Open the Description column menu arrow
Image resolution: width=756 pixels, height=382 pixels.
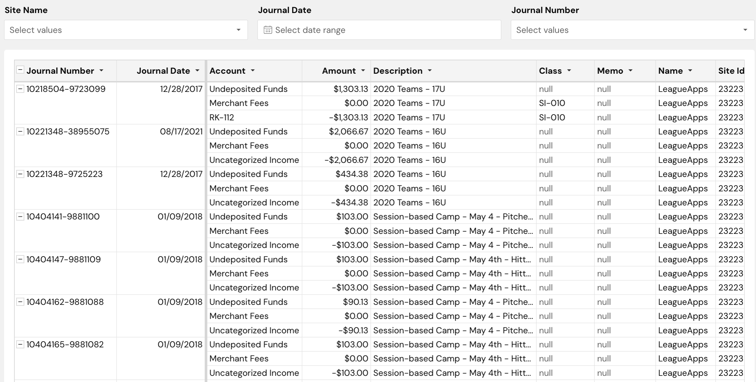[429, 71]
